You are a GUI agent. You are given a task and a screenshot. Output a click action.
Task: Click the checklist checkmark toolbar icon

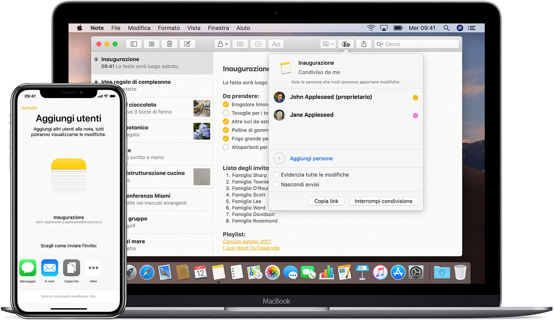[x=258, y=44]
